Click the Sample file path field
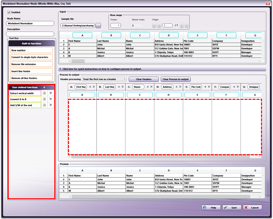 [x=78, y=26]
